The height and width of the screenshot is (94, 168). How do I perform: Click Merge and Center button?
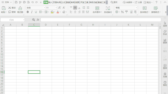click(97, 10)
